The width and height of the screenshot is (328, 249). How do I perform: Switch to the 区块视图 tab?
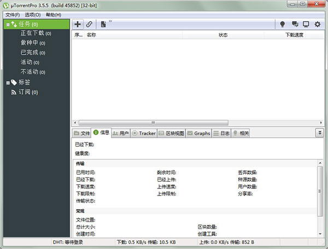(x=171, y=133)
